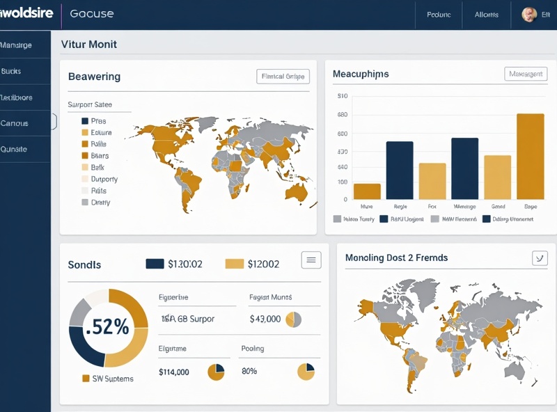This screenshot has height=412, width=557.
Task: Click the navy Wvanage bar
Action: (465, 168)
